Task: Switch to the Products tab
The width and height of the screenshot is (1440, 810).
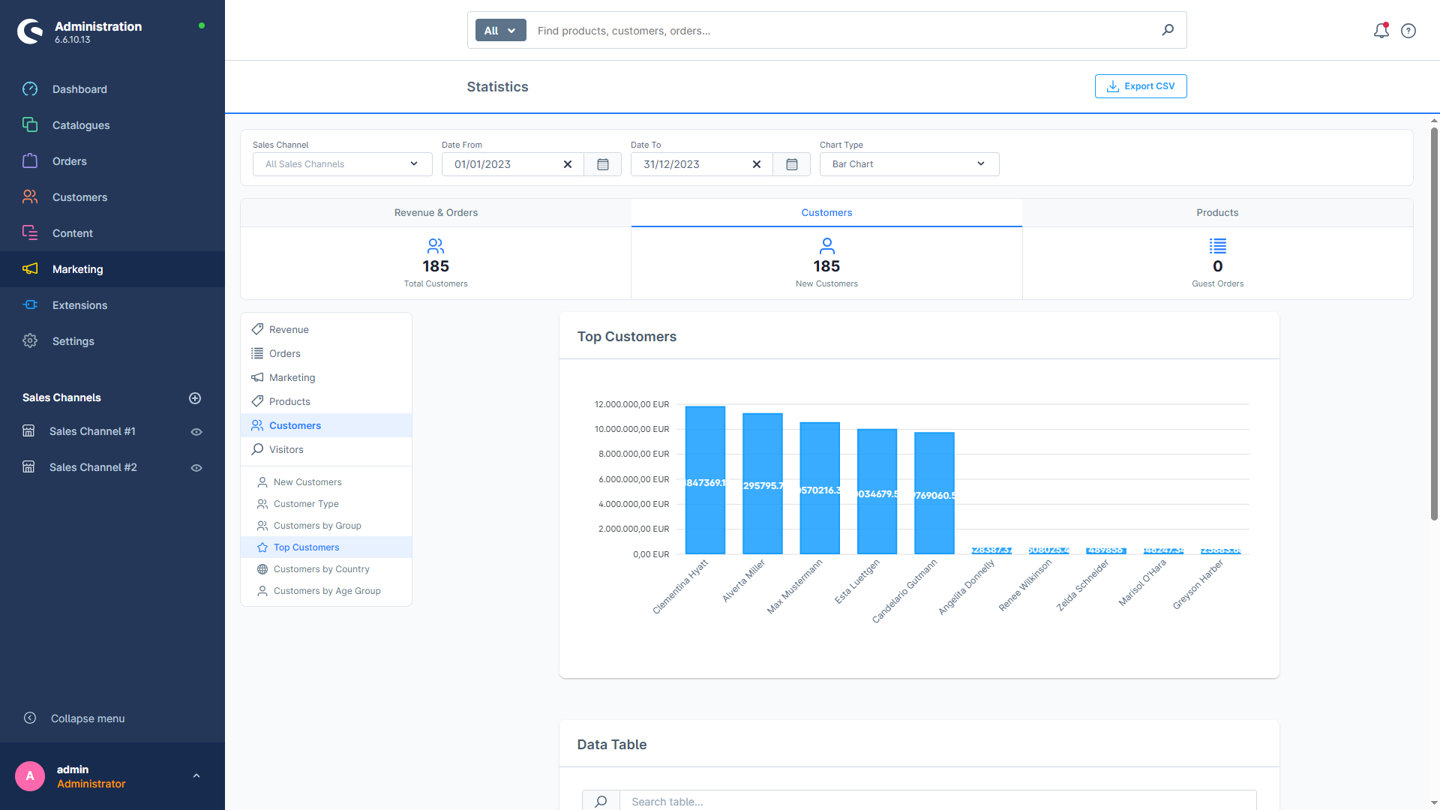Action: pos(1216,212)
